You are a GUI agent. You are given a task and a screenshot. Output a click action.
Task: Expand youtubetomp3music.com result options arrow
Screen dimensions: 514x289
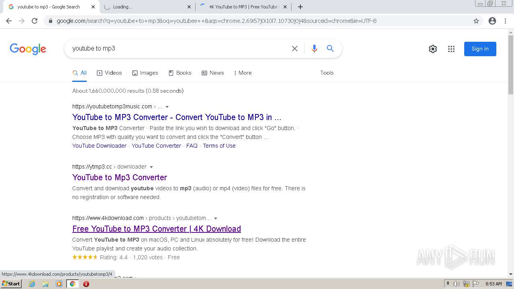(x=167, y=107)
